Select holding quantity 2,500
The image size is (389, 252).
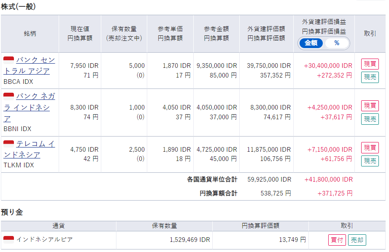tap(137, 150)
